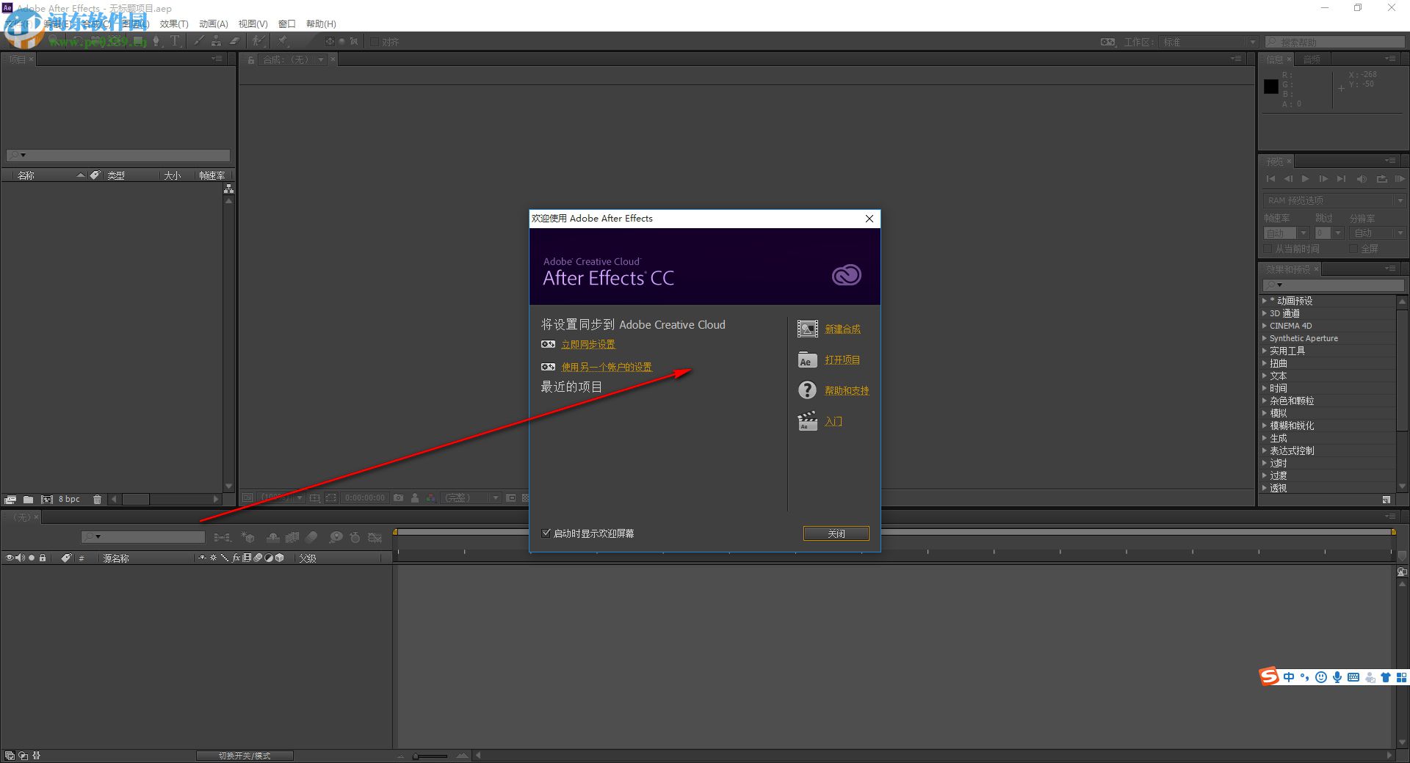The height and width of the screenshot is (763, 1410).
Task: Toggle preview audio mute speaker icon
Action: [1362, 179]
